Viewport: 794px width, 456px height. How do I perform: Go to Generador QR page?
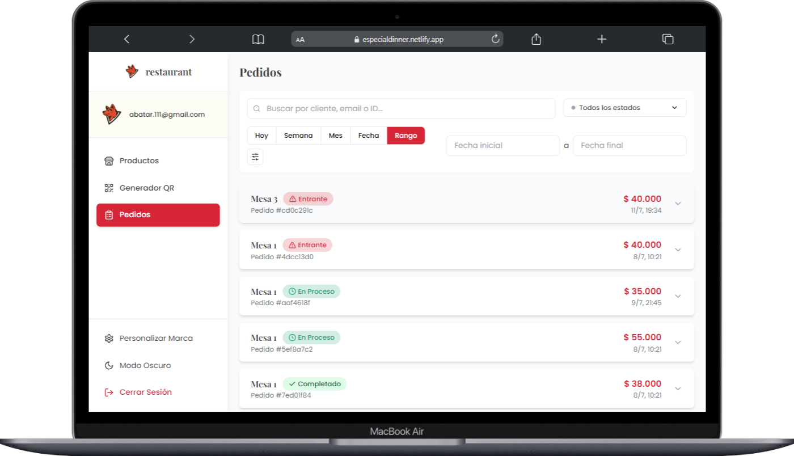146,188
